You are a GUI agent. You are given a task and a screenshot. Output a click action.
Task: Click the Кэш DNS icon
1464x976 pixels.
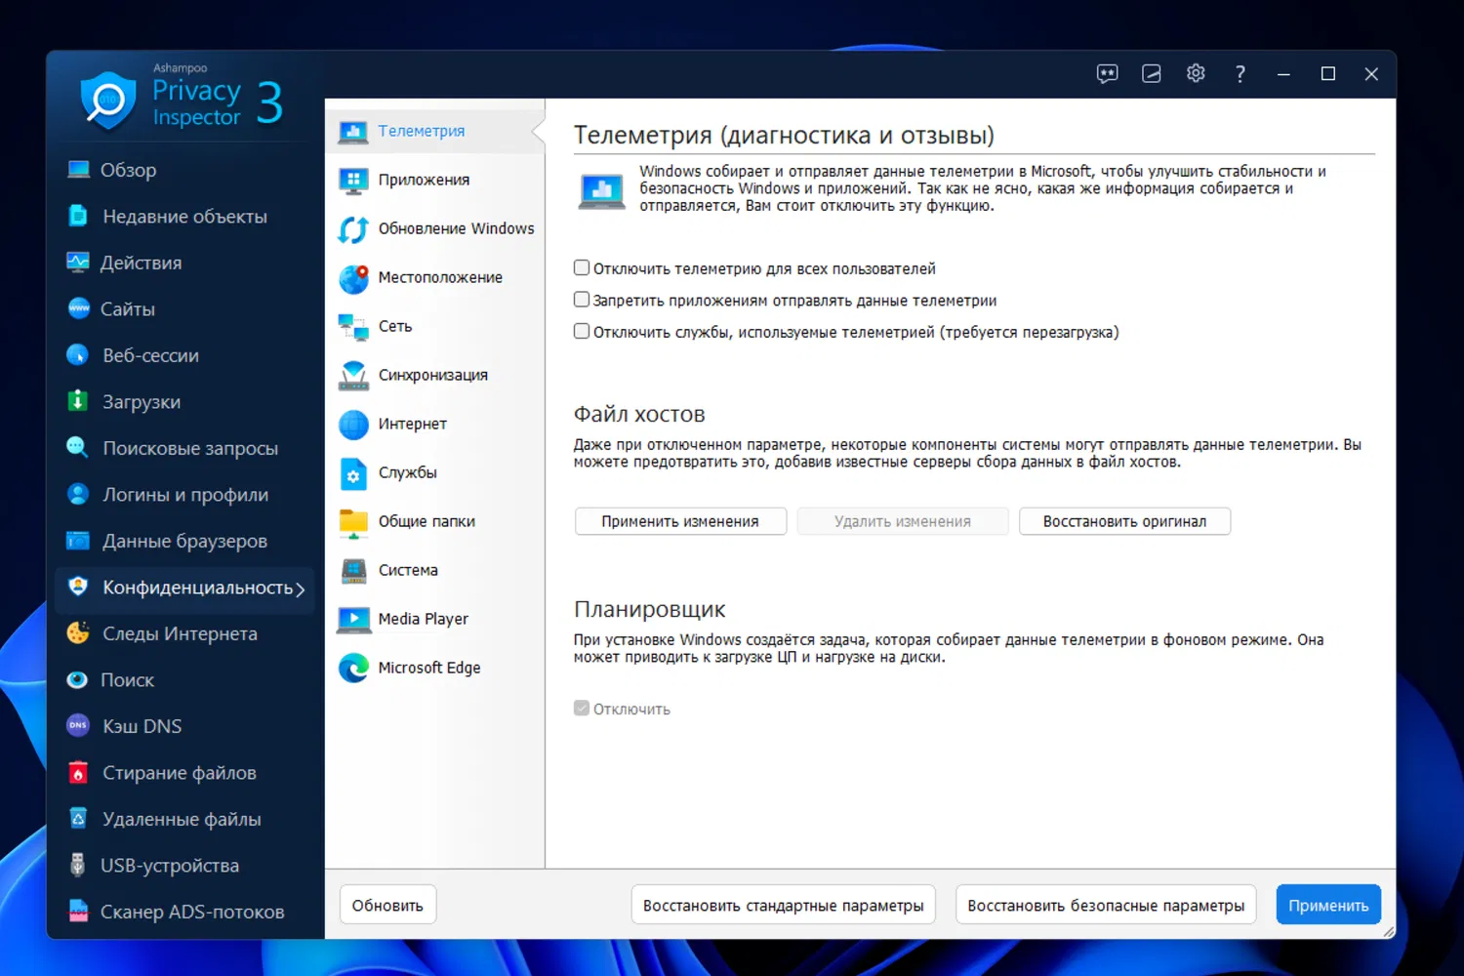(x=78, y=725)
